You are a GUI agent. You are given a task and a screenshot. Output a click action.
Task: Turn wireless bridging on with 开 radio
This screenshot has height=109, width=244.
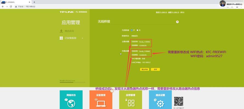(132, 30)
